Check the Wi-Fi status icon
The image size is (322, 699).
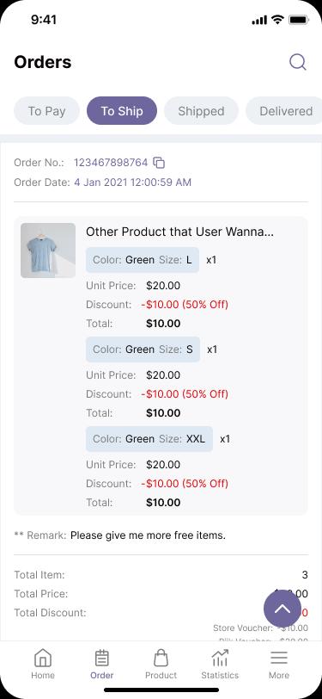click(x=278, y=20)
